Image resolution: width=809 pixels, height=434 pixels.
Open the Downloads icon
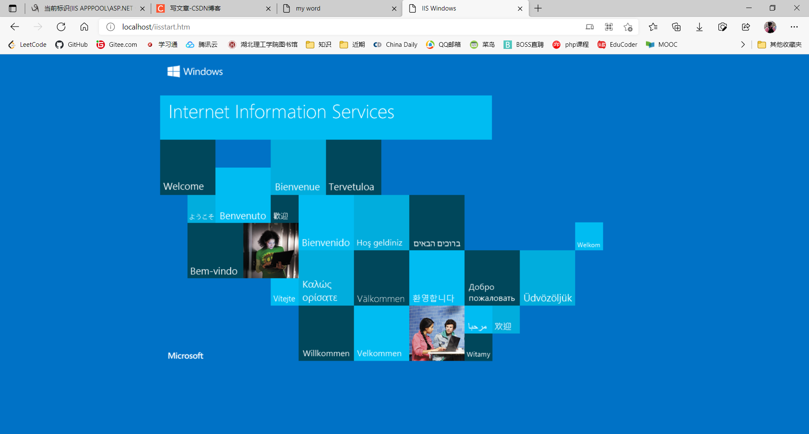[699, 27]
